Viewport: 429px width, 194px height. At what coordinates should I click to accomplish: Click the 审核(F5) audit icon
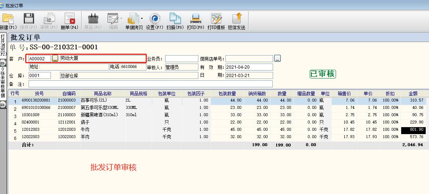click(x=49, y=19)
